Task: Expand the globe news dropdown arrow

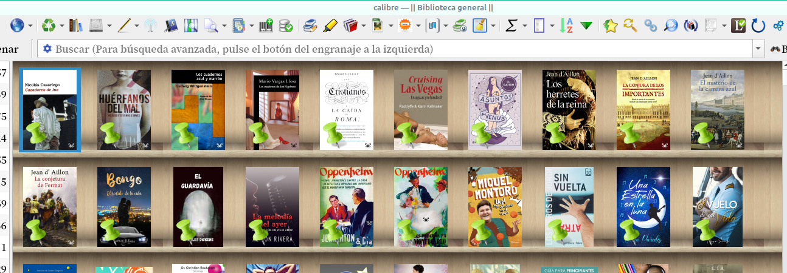Action: click(30, 26)
